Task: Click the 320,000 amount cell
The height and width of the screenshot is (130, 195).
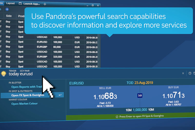Action: [x=57, y=57]
